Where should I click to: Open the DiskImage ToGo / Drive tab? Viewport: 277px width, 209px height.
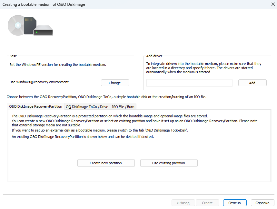(x=87, y=107)
